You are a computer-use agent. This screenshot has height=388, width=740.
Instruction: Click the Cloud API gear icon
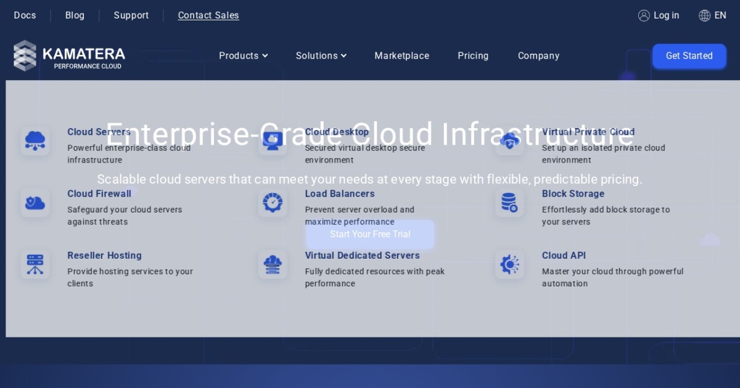click(510, 264)
